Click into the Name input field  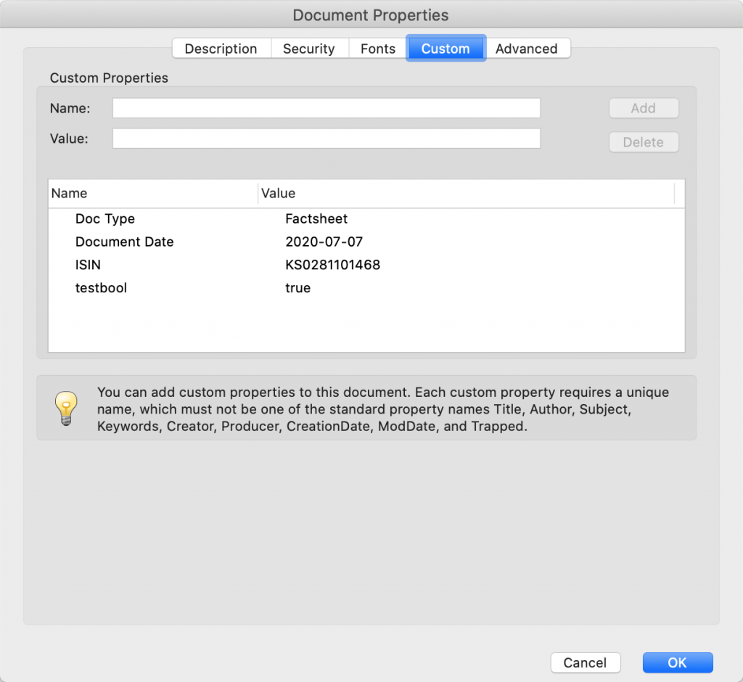point(326,108)
